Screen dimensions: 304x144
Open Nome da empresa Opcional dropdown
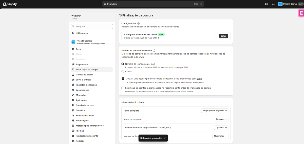[x=221, y=119]
